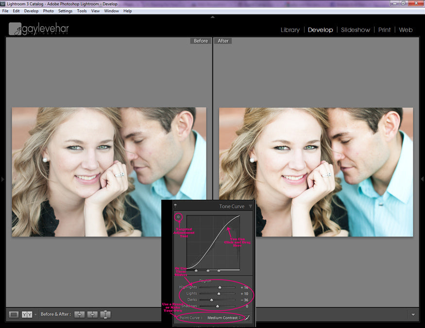Open the Develop menu in menu bar

pyautogui.click(x=31, y=11)
